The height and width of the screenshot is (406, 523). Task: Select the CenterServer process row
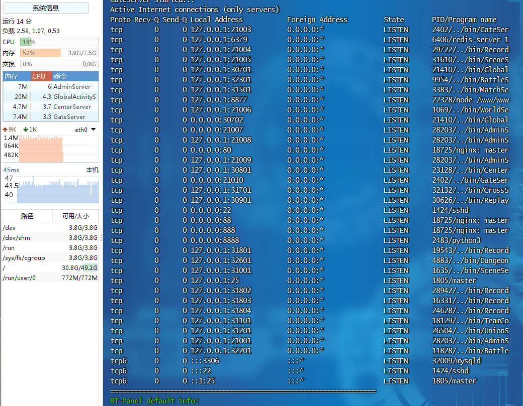click(x=51, y=106)
